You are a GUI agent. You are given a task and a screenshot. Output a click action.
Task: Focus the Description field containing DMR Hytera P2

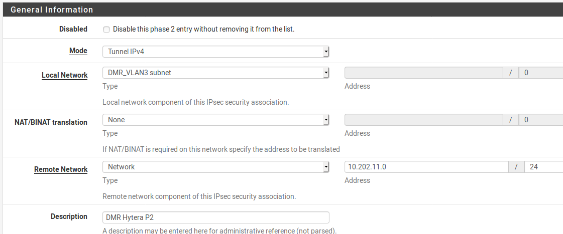(216, 217)
